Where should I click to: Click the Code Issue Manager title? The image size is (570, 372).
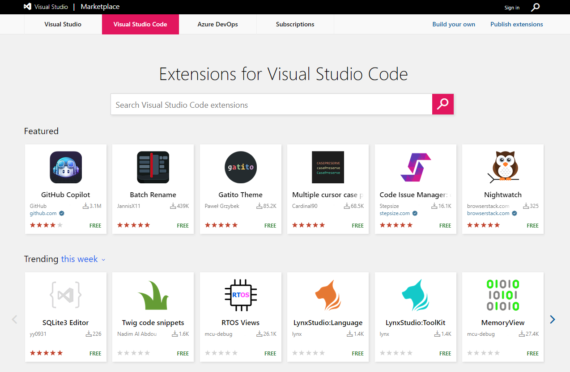[415, 195]
